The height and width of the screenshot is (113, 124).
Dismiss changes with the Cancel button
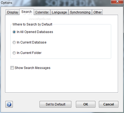108,104
